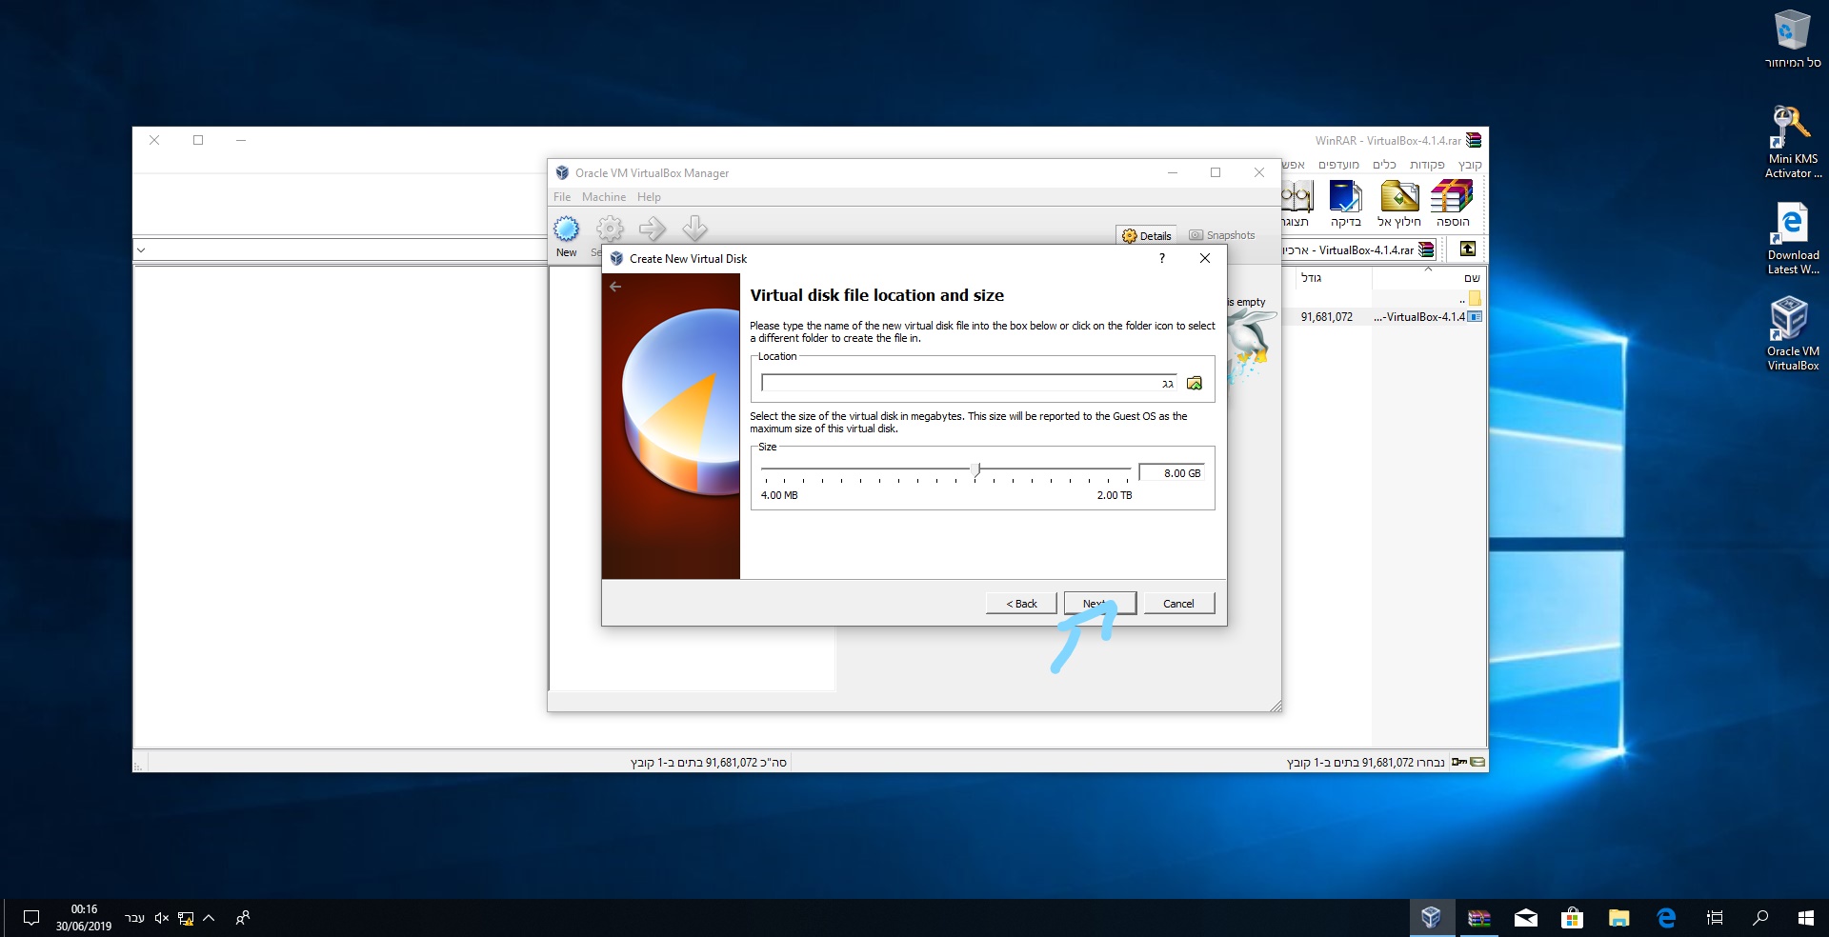1829x937 pixels.
Task: Open the File menu in VirtualBox Manager
Action: click(562, 197)
